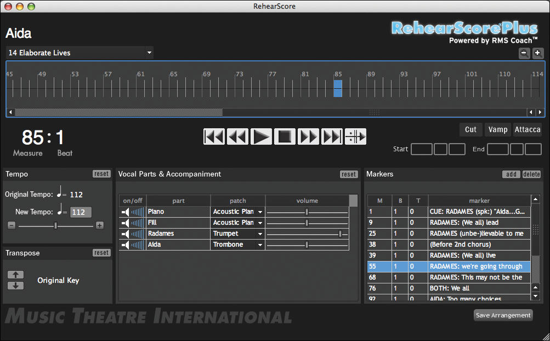Screen dimensions: 550x341
Task: Increase tempo with the plus button
Action: [x=100, y=225]
